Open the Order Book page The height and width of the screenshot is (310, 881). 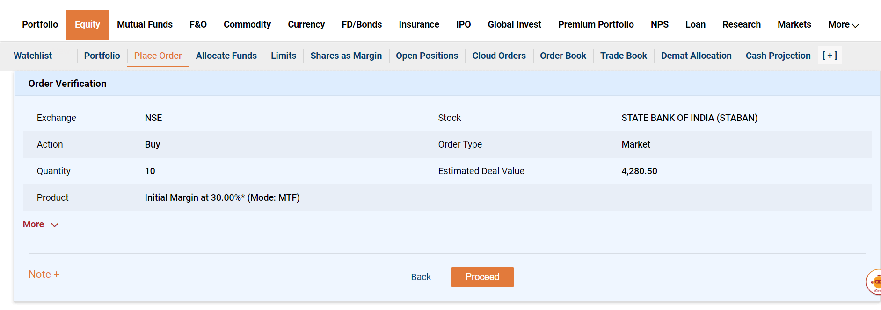(x=563, y=56)
